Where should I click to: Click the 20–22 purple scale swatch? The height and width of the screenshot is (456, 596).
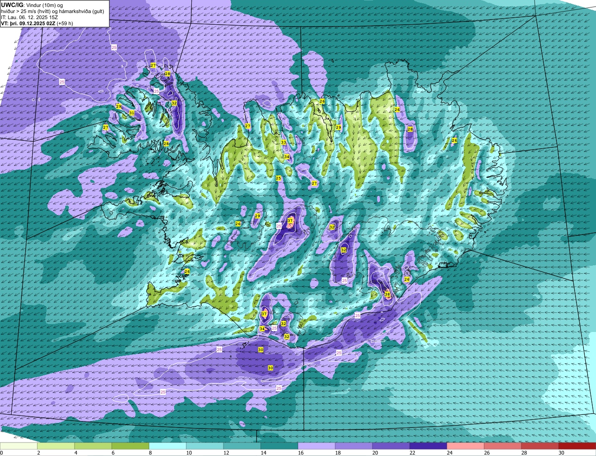(391, 446)
